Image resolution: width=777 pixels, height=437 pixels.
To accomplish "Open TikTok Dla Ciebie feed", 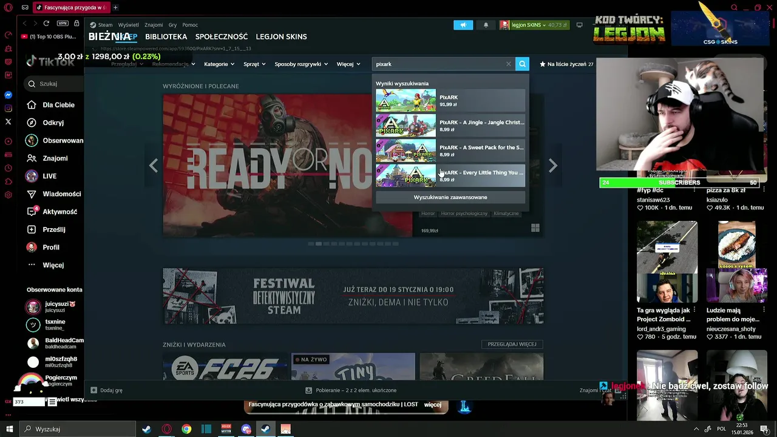I will 52,105.
